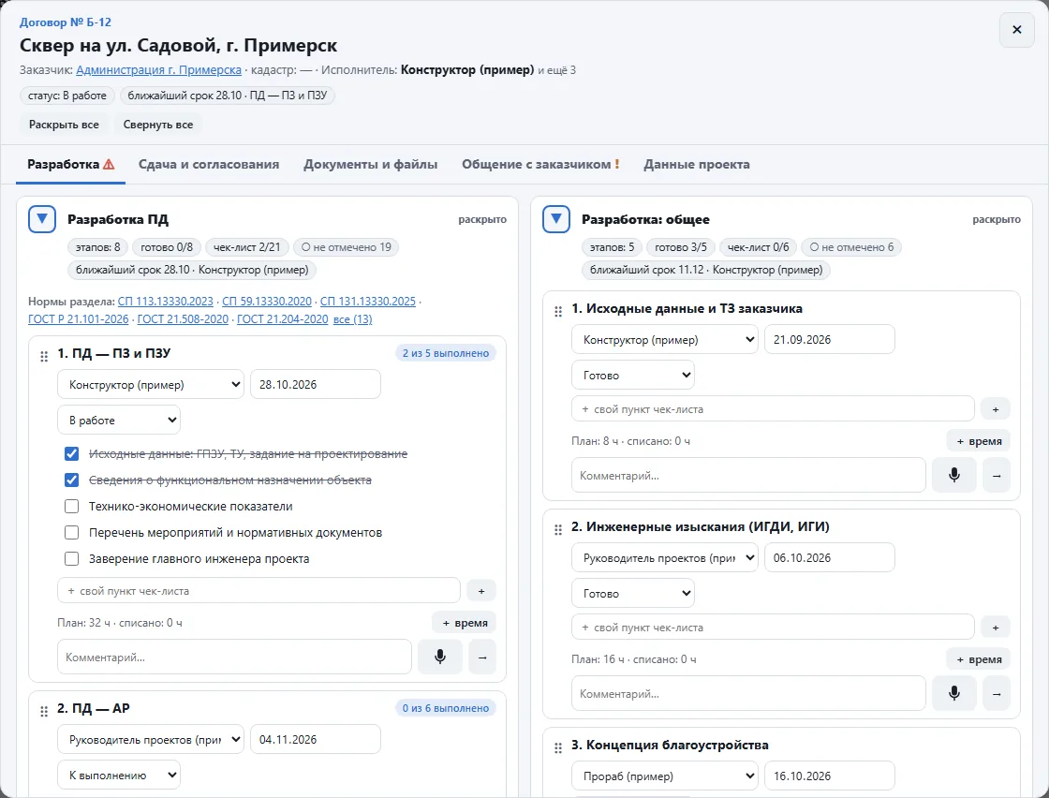Open the Договор № Б-12 link
The image size is (1049, 798).
click(x=66, y=22)
